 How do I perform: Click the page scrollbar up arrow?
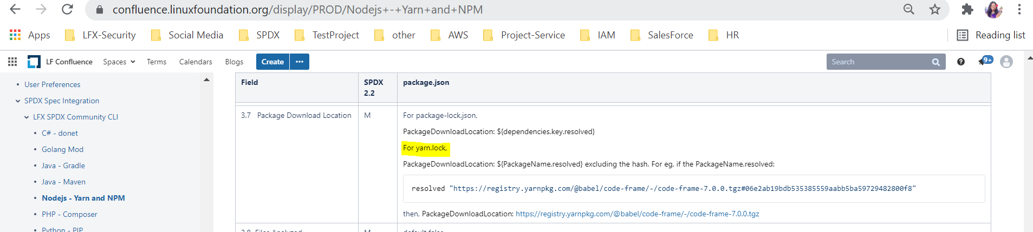pyautogui.click(x=1029, y=57)
